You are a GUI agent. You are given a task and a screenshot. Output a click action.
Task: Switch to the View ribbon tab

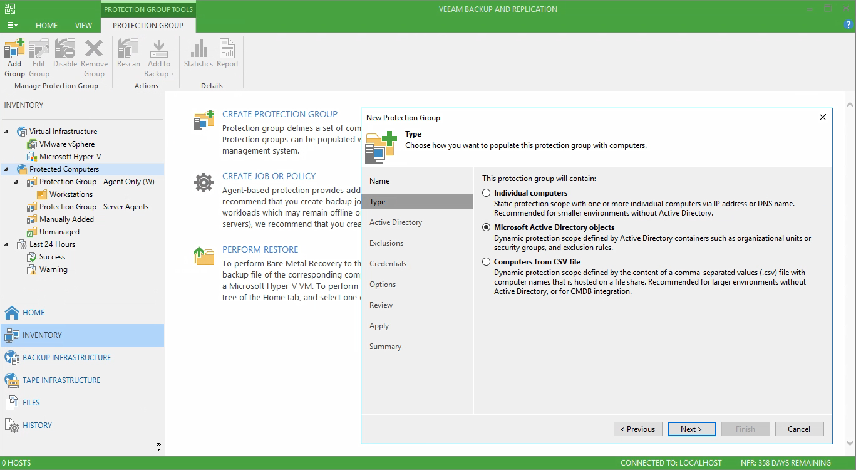tap(83, 26)
